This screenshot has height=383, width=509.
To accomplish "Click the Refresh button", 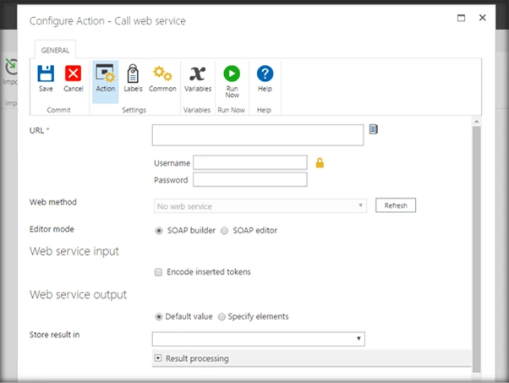I will point(396,205).
